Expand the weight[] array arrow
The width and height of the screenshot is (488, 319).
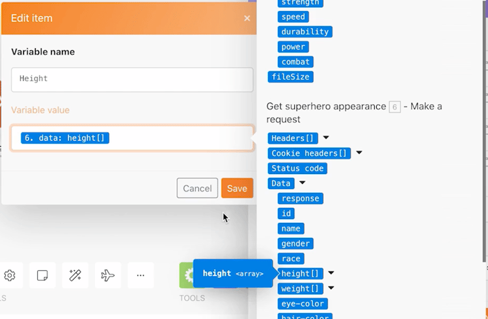tap(331, 288)
